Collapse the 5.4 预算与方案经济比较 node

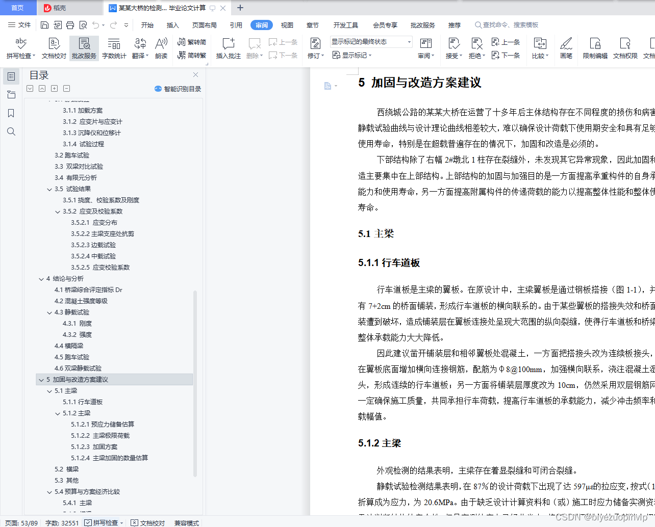coord(49,492)
